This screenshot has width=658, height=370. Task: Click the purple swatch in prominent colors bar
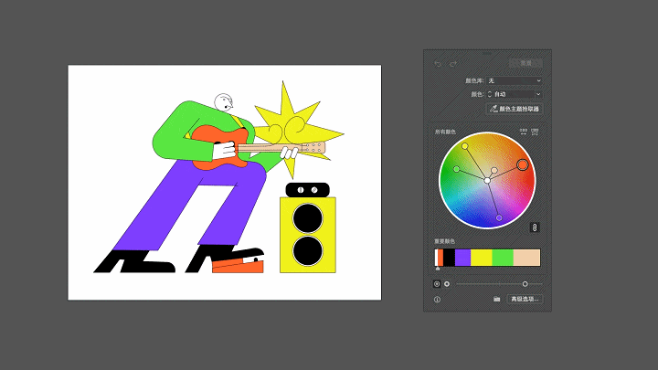point(462,258)
